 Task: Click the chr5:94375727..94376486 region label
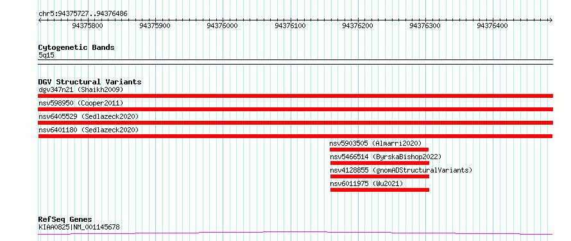[83, 14]
